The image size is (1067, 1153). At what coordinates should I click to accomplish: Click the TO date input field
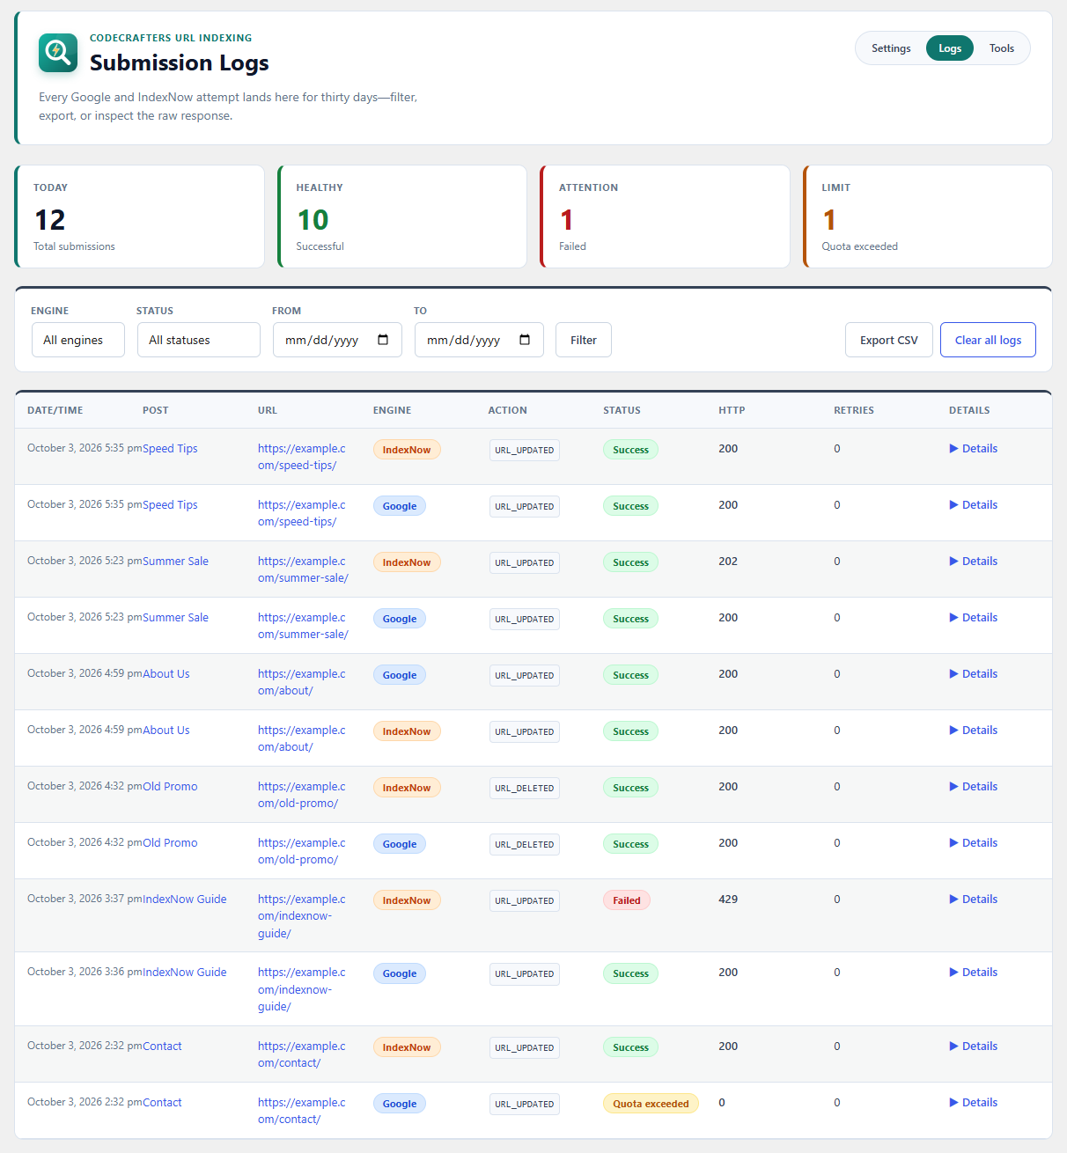click(x=479, y=340)
